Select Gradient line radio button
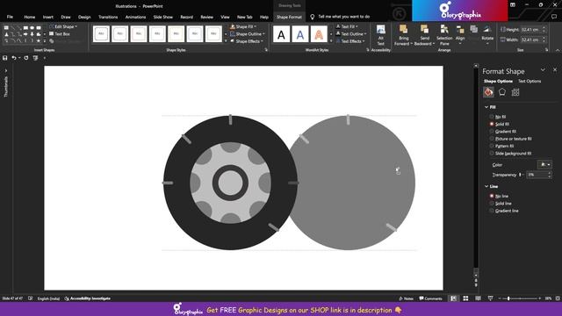 click(x=492, y=211)
